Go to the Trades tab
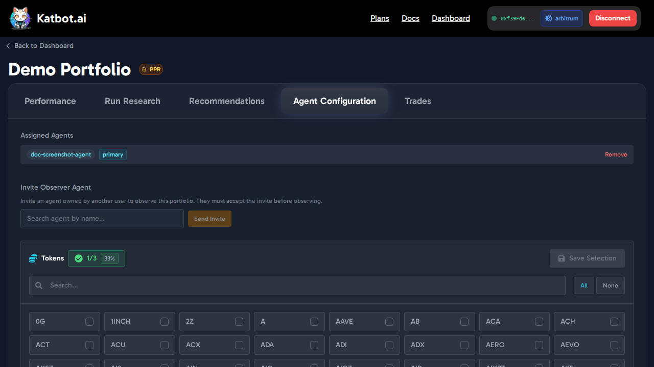 click(x=418, y=101)
